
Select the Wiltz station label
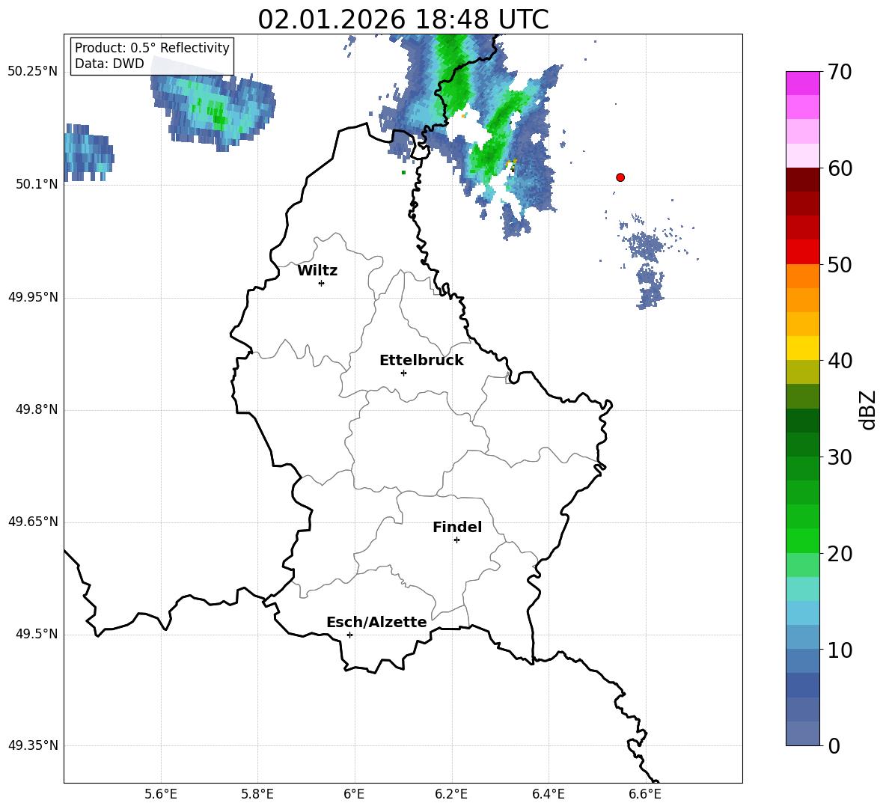pyautogui.click(x=317, y=271)
